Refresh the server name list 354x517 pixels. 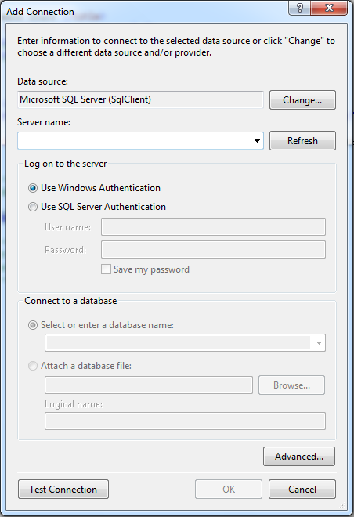tap(302, 141)
